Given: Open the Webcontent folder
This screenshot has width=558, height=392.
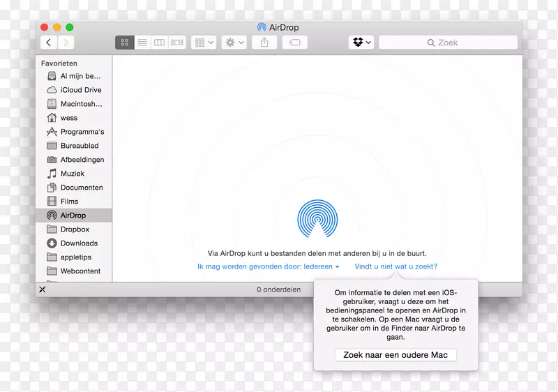Looking at the screenshot, I should click(74, 271).
